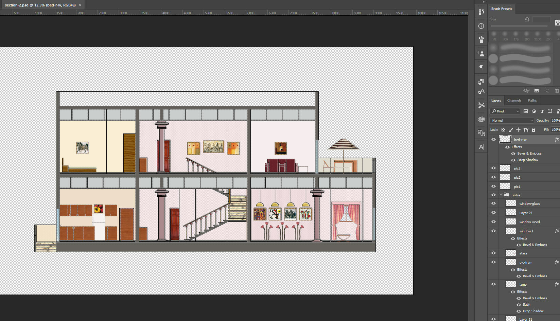Toggle visibility of the lamb layer effects
This screenshot has height=321, width=560.
(x=513, y=291)
